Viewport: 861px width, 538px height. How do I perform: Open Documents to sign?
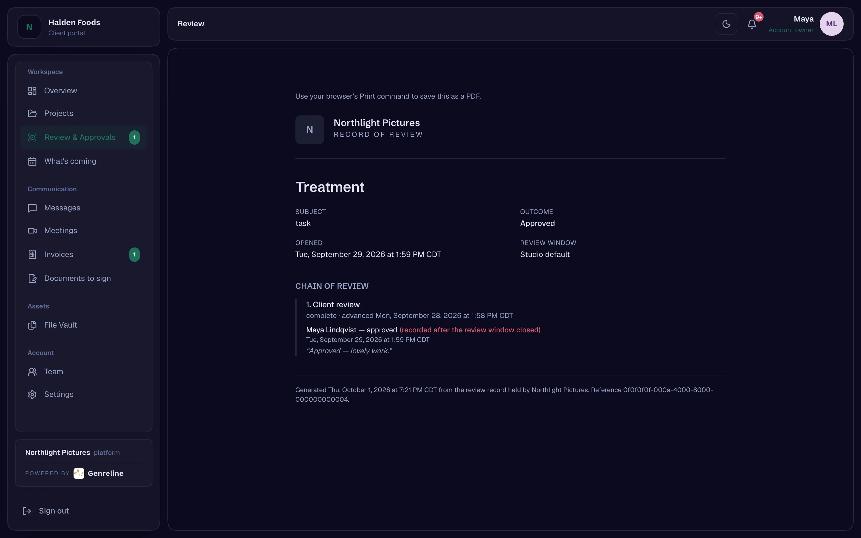[84, 278]
